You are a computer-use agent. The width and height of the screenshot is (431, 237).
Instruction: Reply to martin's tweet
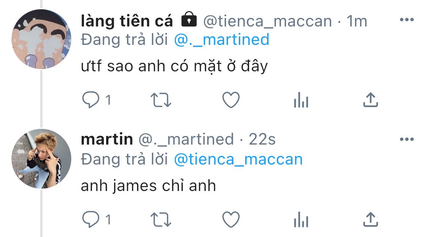(91, 220)
